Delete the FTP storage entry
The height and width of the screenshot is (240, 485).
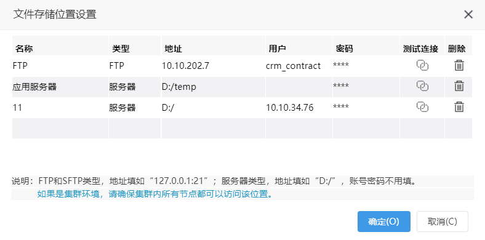459,66
